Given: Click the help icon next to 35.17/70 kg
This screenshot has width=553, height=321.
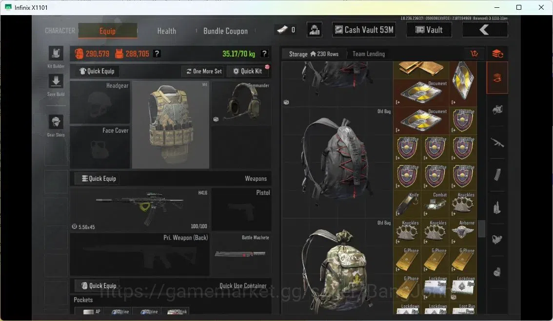Looking at the screenshot, I should click(264, 54).
